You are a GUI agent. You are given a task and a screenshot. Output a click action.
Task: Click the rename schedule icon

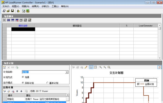coord(13,67)
